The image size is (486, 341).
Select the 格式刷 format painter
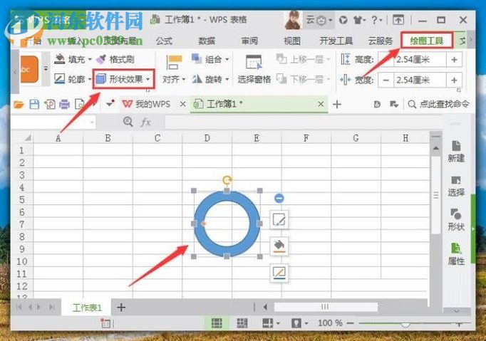point(115,59)
